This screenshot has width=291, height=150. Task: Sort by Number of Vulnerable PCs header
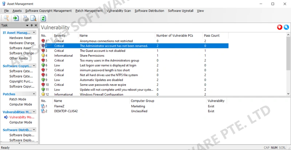coord(179,35)
